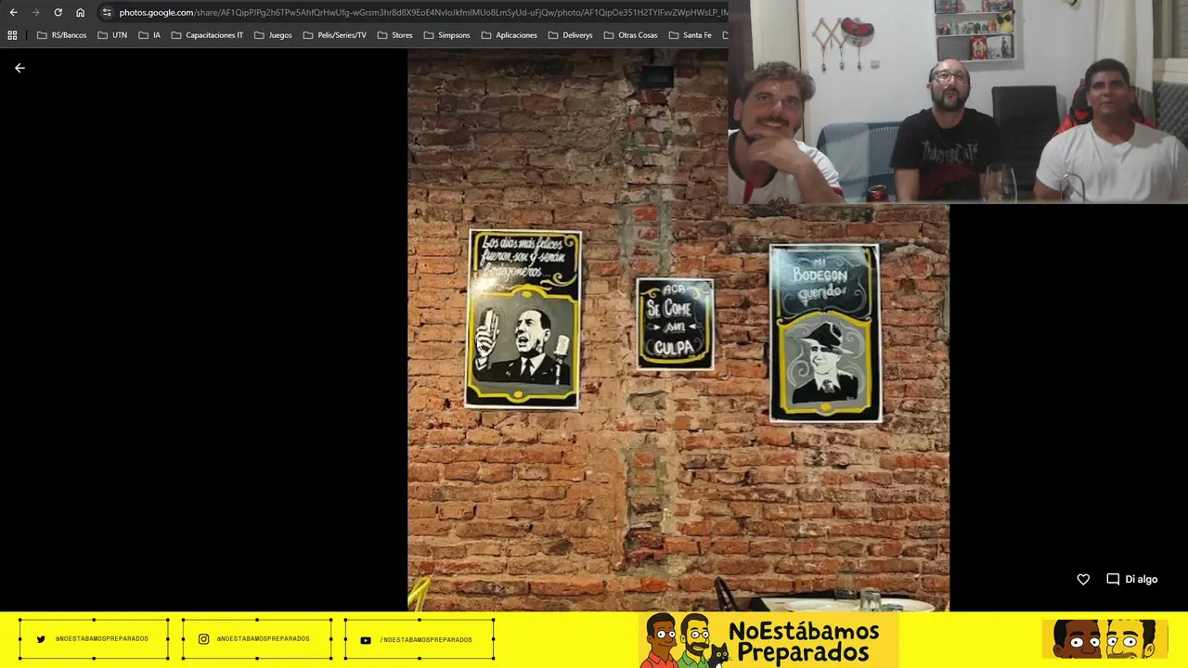This screenshot has width=1188, height=668.
Task: Like the photo with heart icon
Action: 1083,579
